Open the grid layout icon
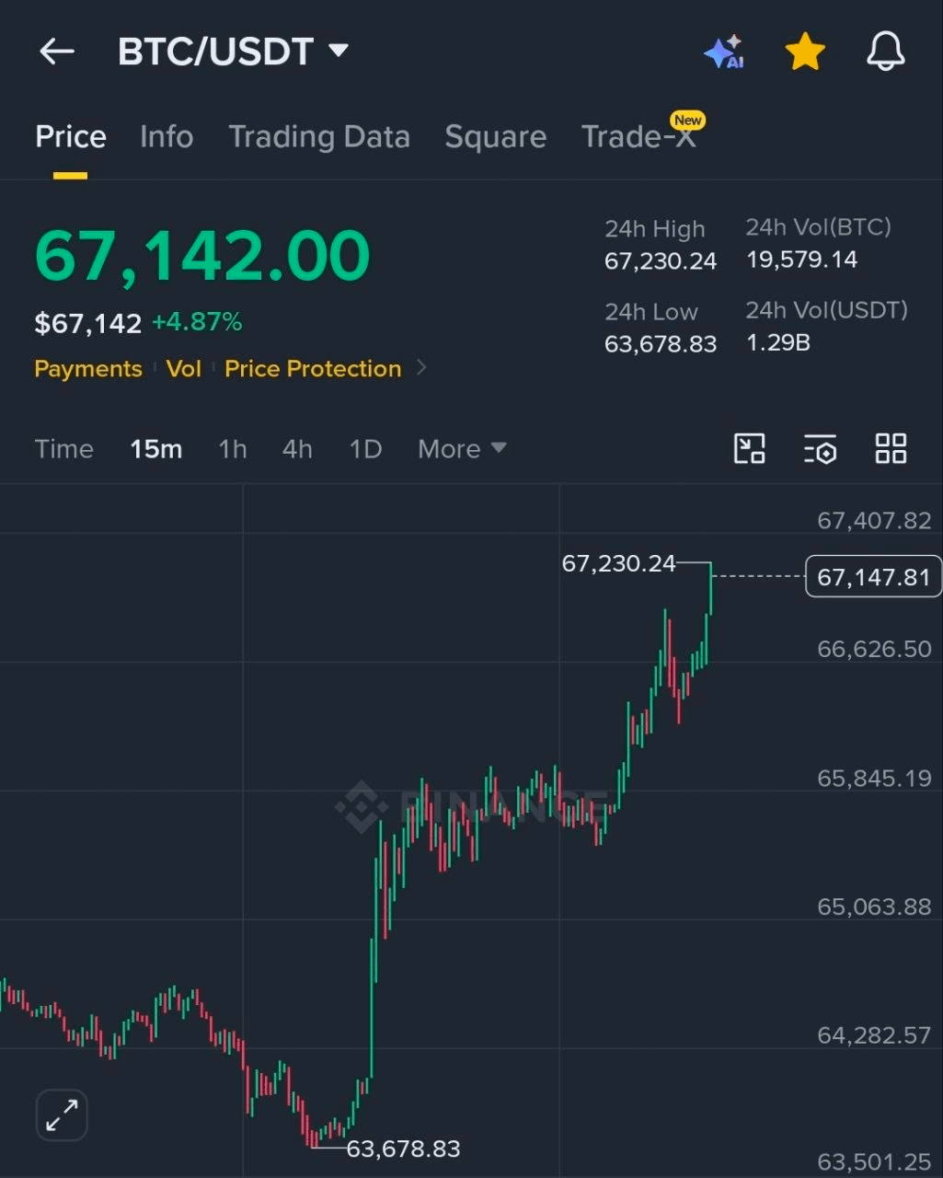 click(x=891, y=449)
